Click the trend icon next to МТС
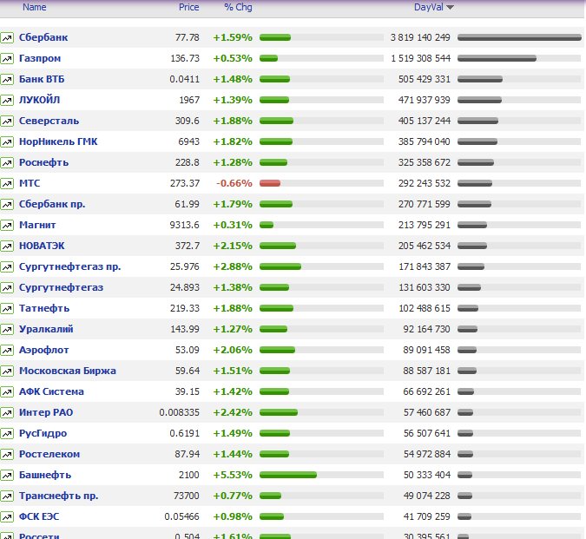This screenshot has height=539, width=586. [7, 183]
